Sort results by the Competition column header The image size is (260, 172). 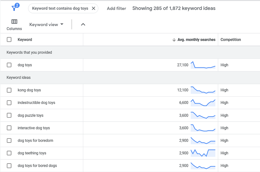231,39
